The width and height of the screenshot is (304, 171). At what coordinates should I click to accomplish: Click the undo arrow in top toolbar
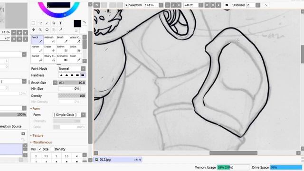pyautogui.click(x=97, y=5)
